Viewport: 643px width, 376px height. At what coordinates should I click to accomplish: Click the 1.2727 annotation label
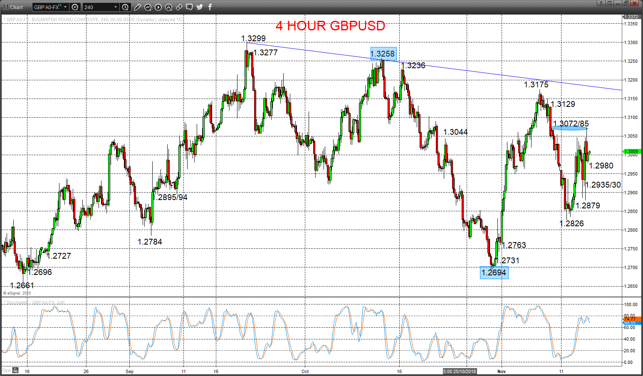(59, 256)
